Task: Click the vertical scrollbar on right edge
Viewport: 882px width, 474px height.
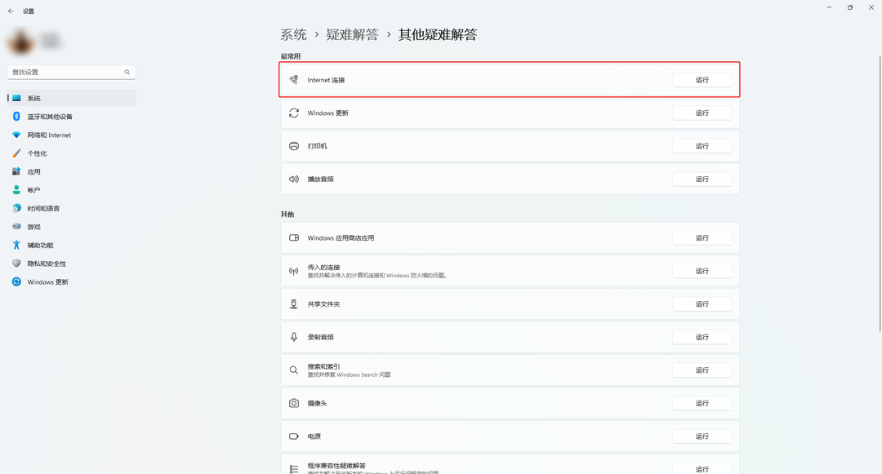Action: [x=880, y=193]
